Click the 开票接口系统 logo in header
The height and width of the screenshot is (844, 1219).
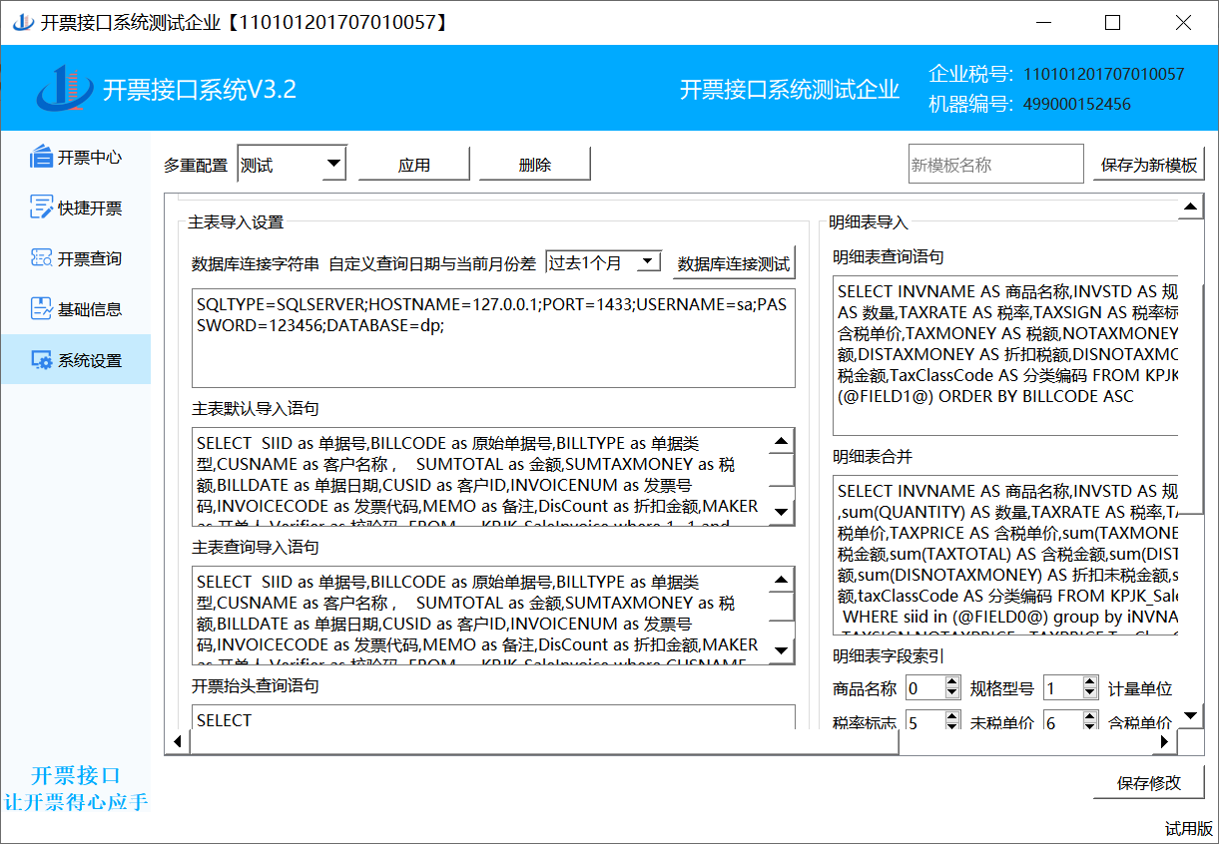[64, 89]
